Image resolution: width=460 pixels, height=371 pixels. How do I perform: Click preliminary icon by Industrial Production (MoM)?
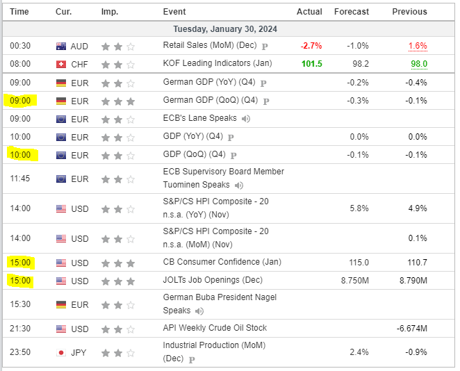pos(192,360)
